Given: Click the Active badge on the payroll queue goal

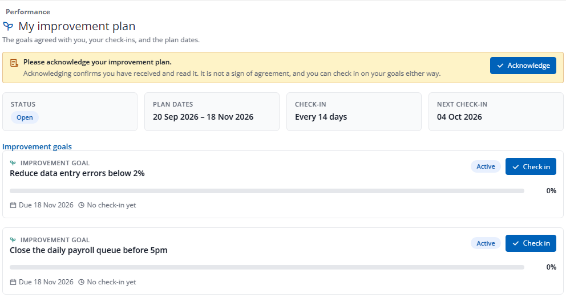Looking at the screenshot, I should click(x=486, y=243).
